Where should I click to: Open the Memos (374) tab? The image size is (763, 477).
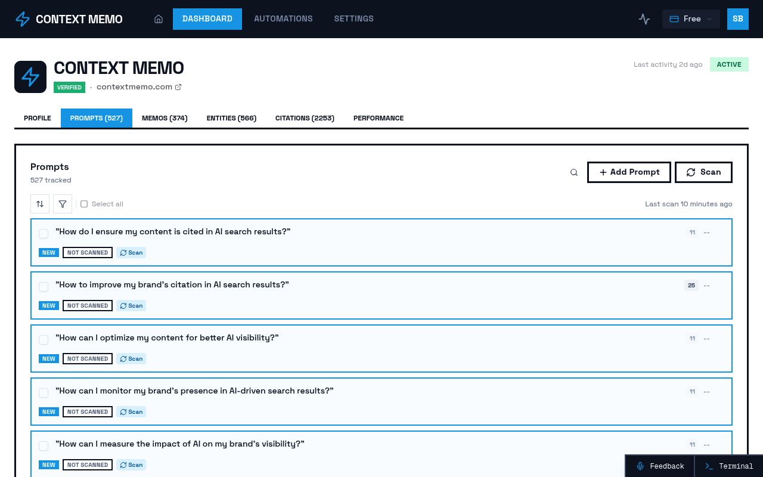165,118
